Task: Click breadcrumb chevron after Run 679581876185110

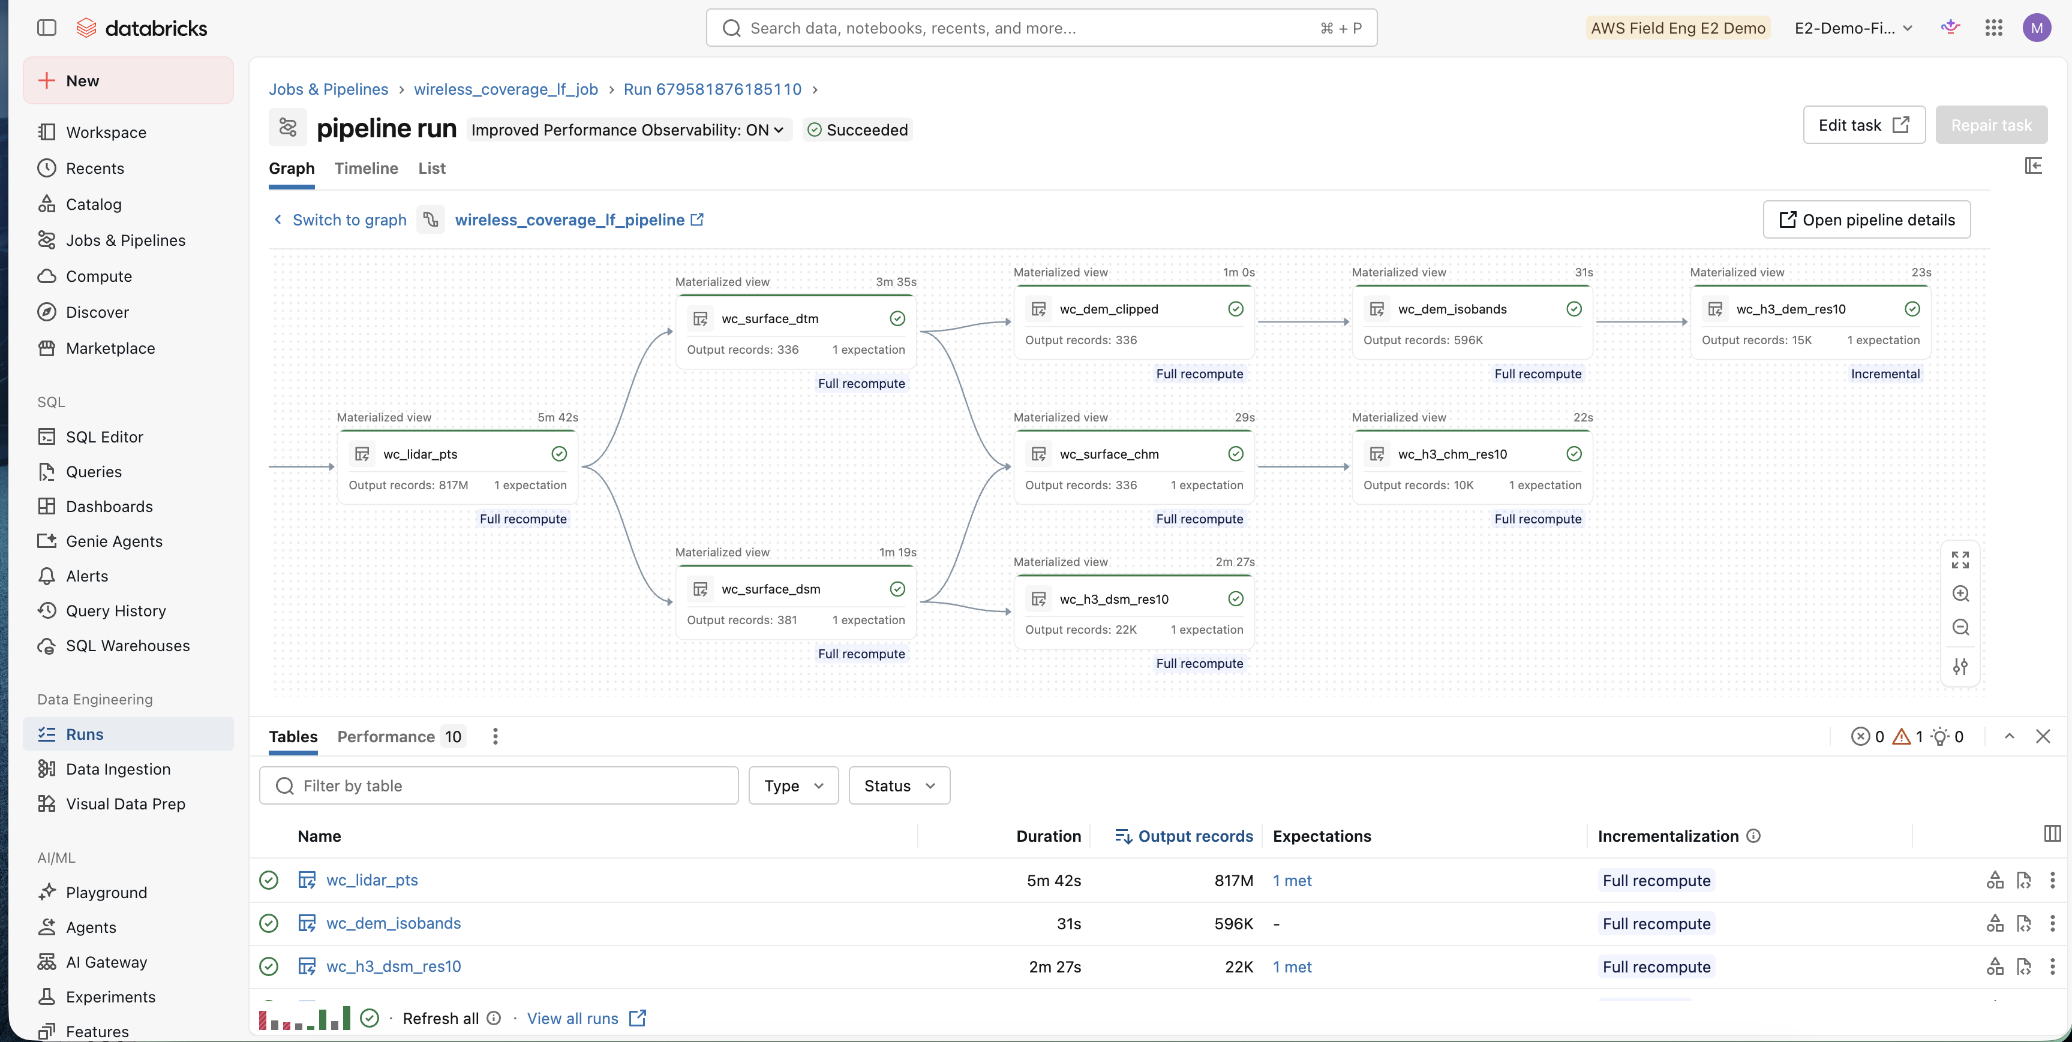Action: 815,89
